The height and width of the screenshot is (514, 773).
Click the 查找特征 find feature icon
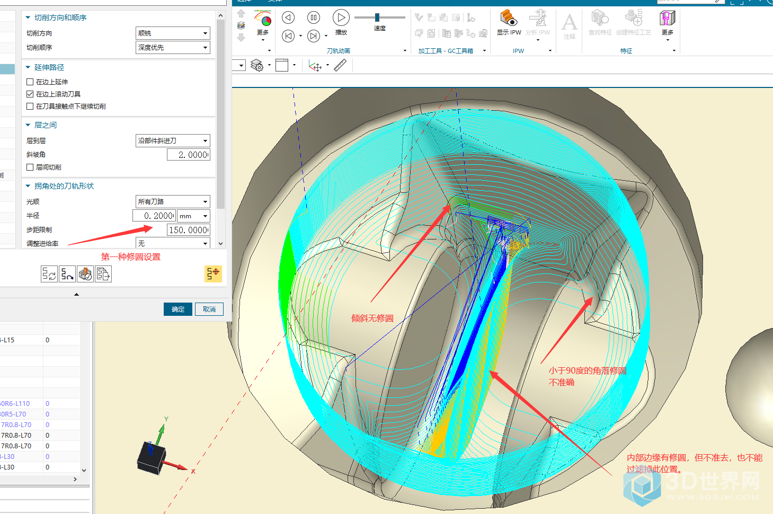600,23
